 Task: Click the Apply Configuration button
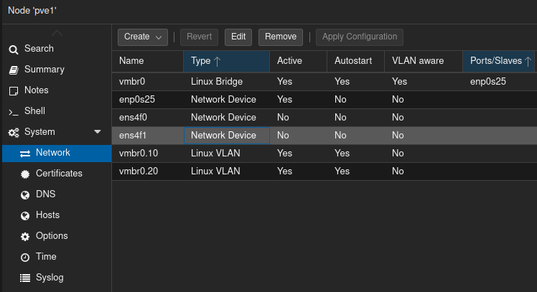click(x=360, y=37)
